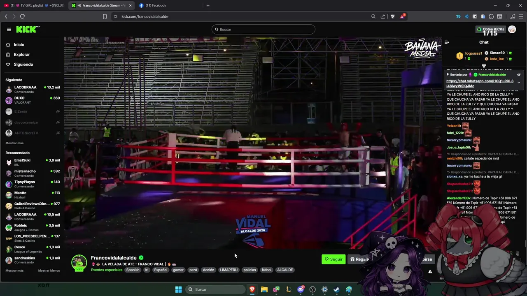The image size is (527, 296).
Task: Open the browser extensions puzzle icon
Action: pyautogui.click(x=491, y=16)
